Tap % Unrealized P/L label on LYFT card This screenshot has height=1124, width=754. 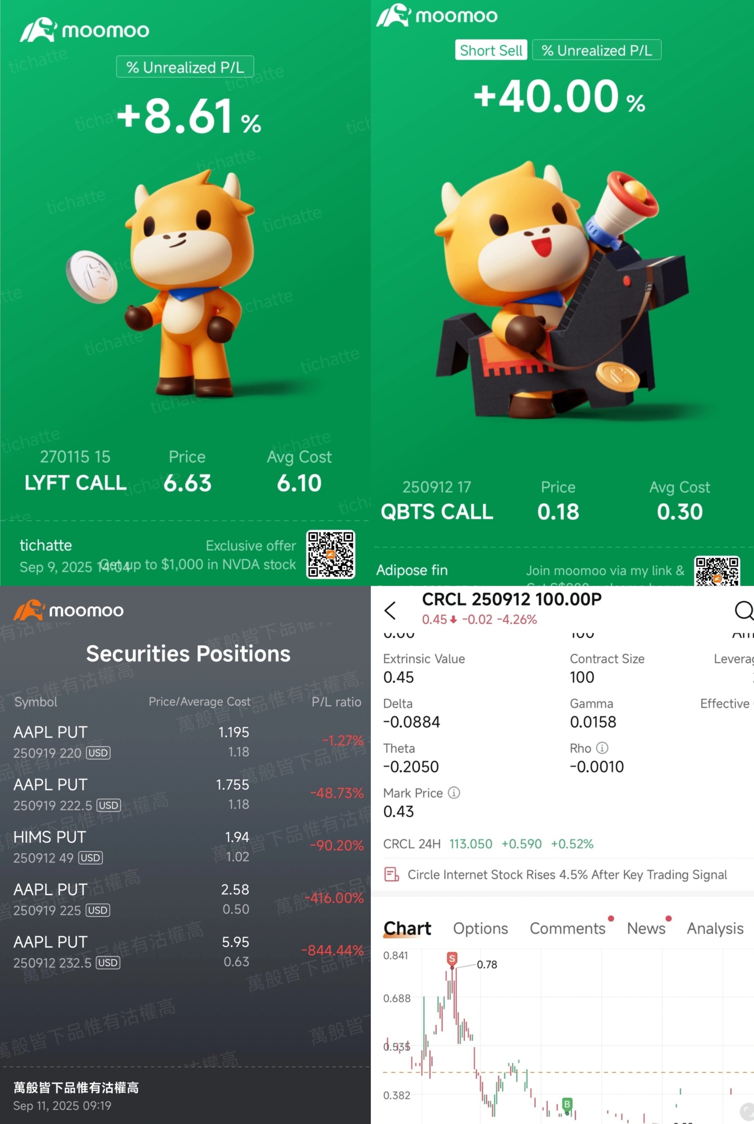pyautogui.click(x=185, y=67)
